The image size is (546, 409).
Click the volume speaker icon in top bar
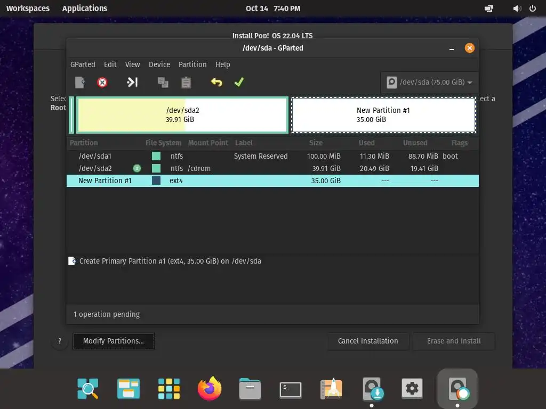(x=517, y=9)
